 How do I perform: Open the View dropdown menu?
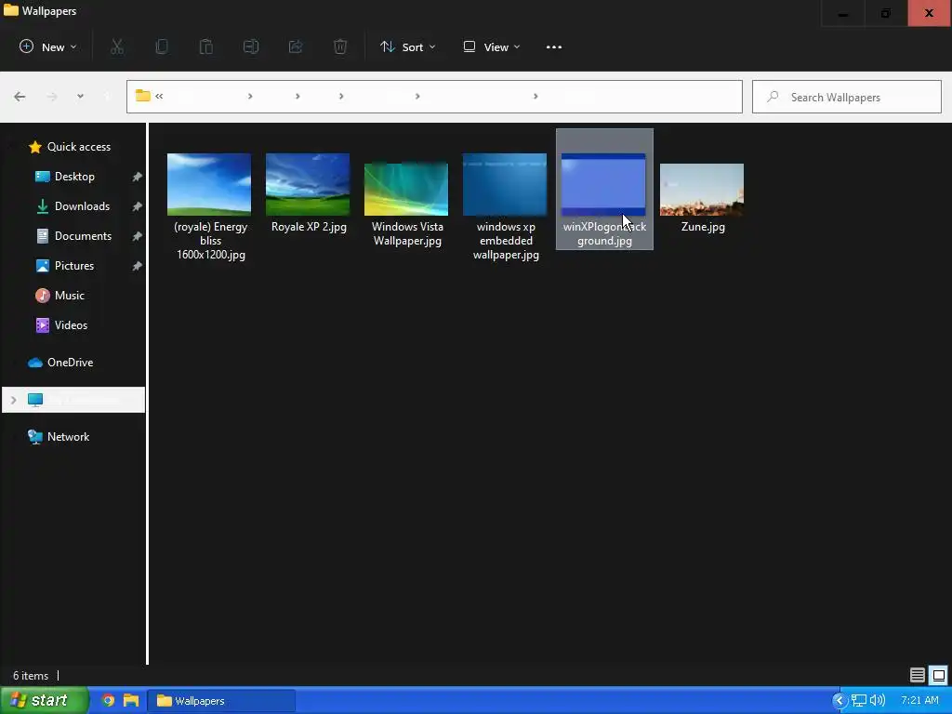[x=492, y=46]
